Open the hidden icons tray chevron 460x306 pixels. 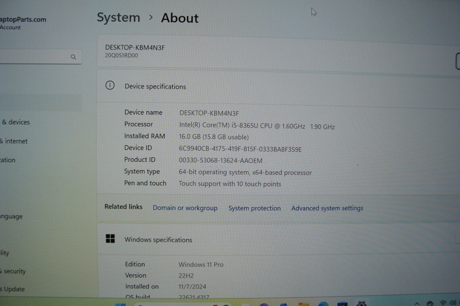(x=417, y=303)
